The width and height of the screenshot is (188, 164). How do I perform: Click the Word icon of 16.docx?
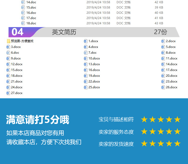pos(85,70)
